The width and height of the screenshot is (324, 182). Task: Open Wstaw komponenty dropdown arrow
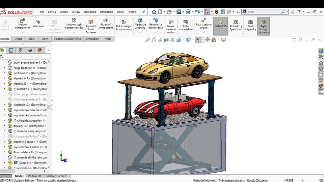(23, 33)
